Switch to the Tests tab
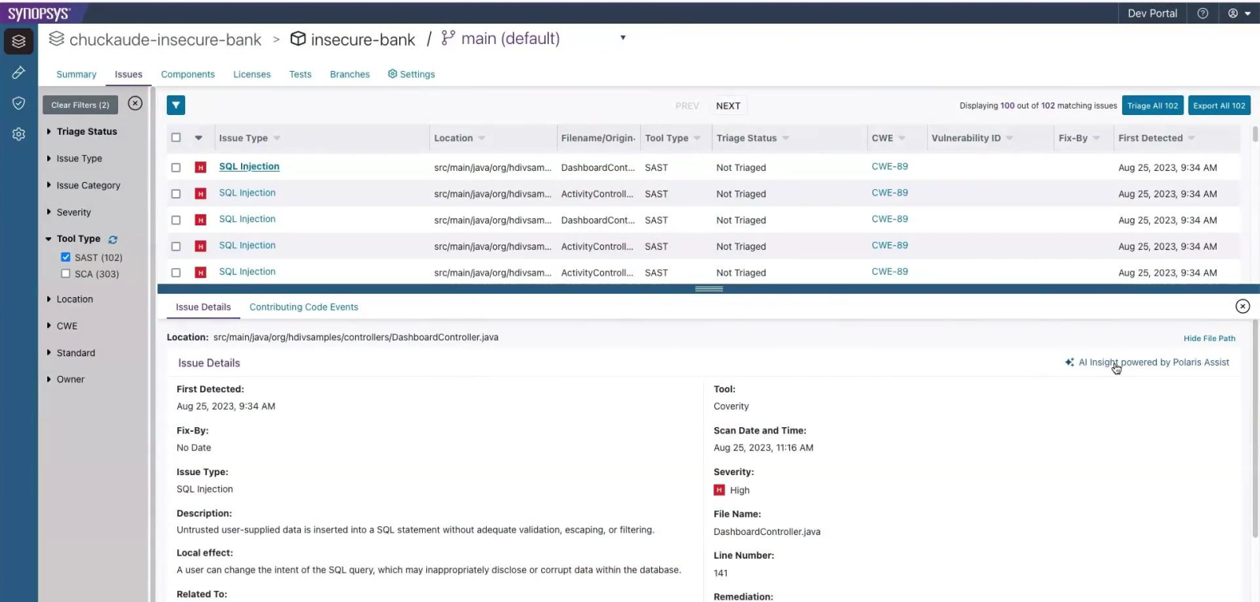 [300, 74]
